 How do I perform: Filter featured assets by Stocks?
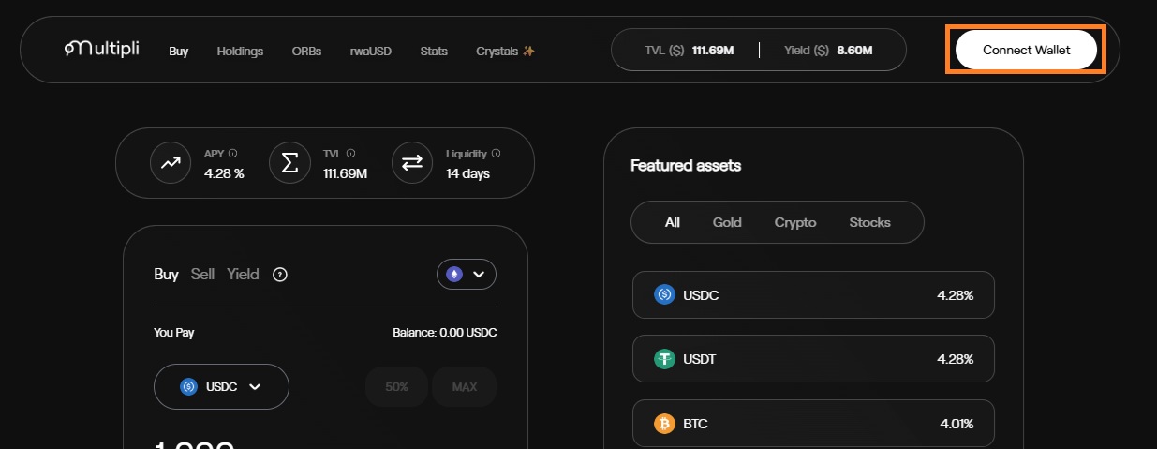click(869, 222)
